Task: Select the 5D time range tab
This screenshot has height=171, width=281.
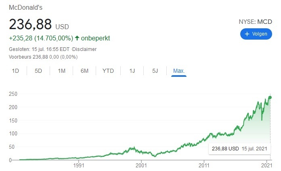Action: click(x=38, y=71)
